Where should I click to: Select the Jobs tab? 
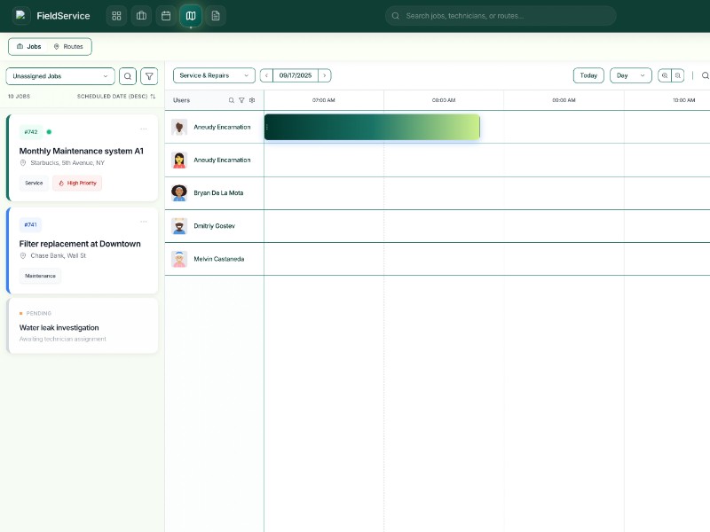click(29, 46)
